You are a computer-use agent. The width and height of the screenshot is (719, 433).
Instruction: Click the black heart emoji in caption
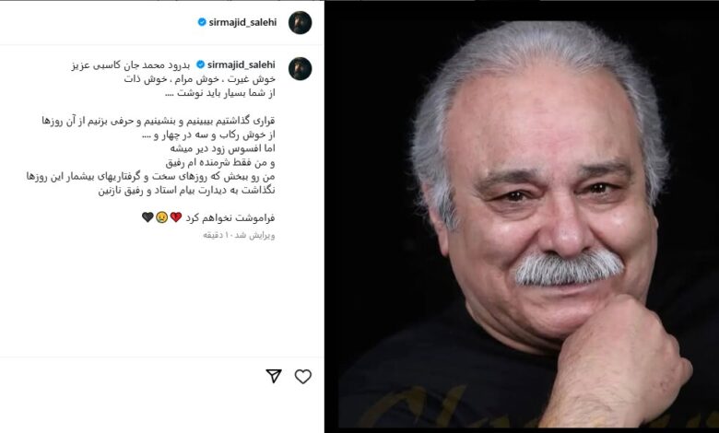[147, 217]
